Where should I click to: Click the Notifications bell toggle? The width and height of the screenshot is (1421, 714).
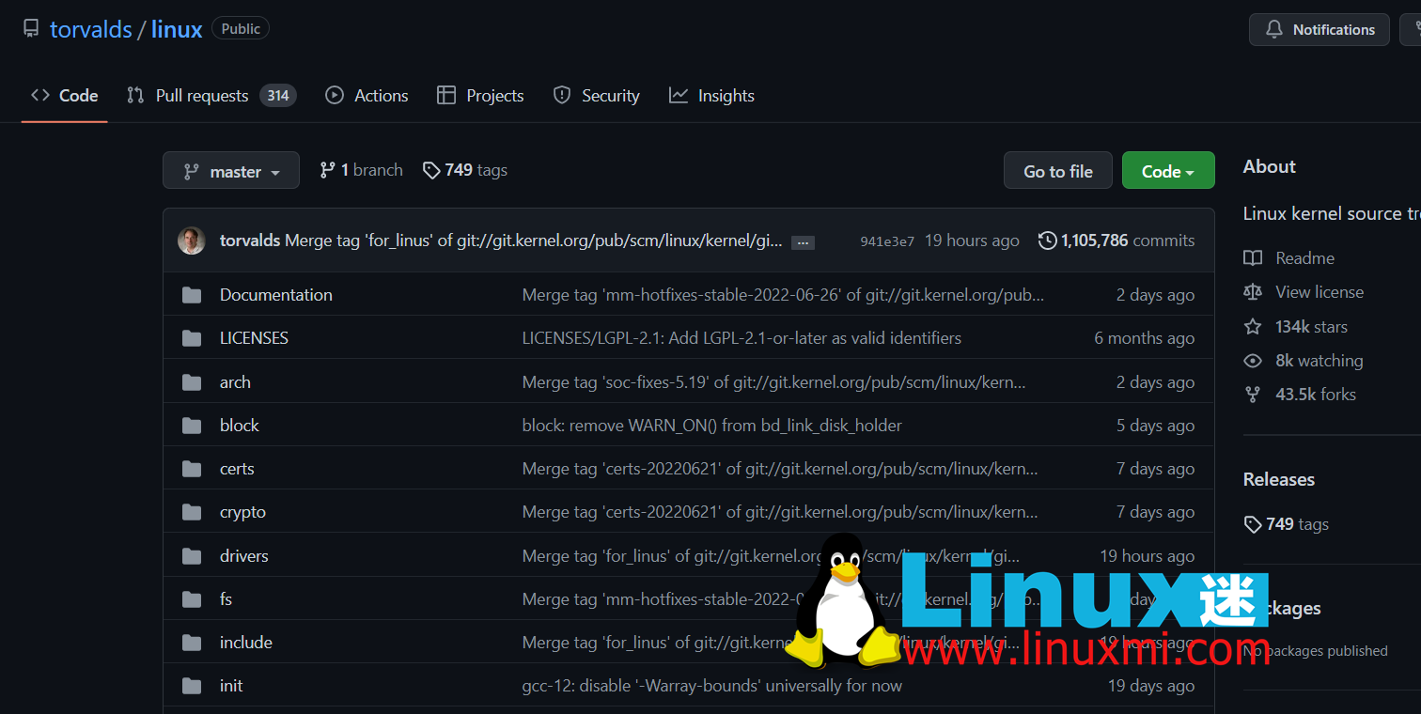[x=1319, y=29]
